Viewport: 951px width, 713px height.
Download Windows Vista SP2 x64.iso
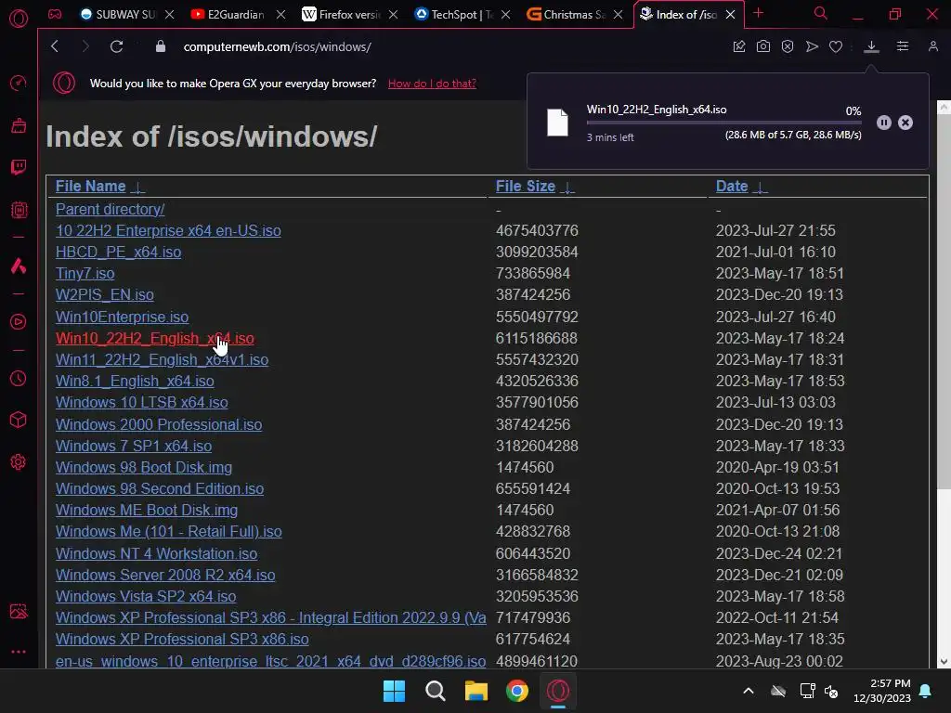click(146, 597)
